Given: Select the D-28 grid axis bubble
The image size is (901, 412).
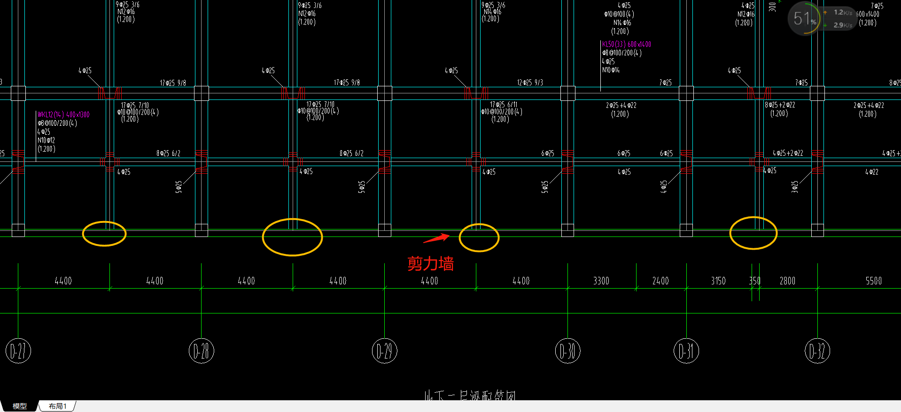Looking at the screenshot, I should [201, 351].
